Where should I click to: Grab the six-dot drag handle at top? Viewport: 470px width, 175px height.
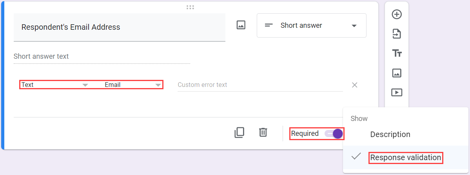coord(191,7)
